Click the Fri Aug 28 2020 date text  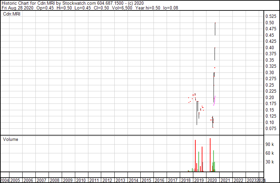[x=18, y=8]
